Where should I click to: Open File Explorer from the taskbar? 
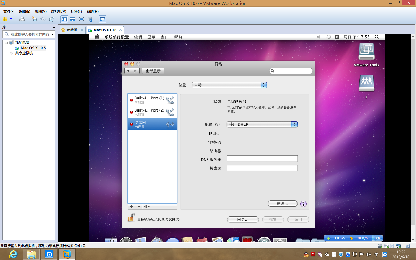pyautogui.click(x=31, y=254)
